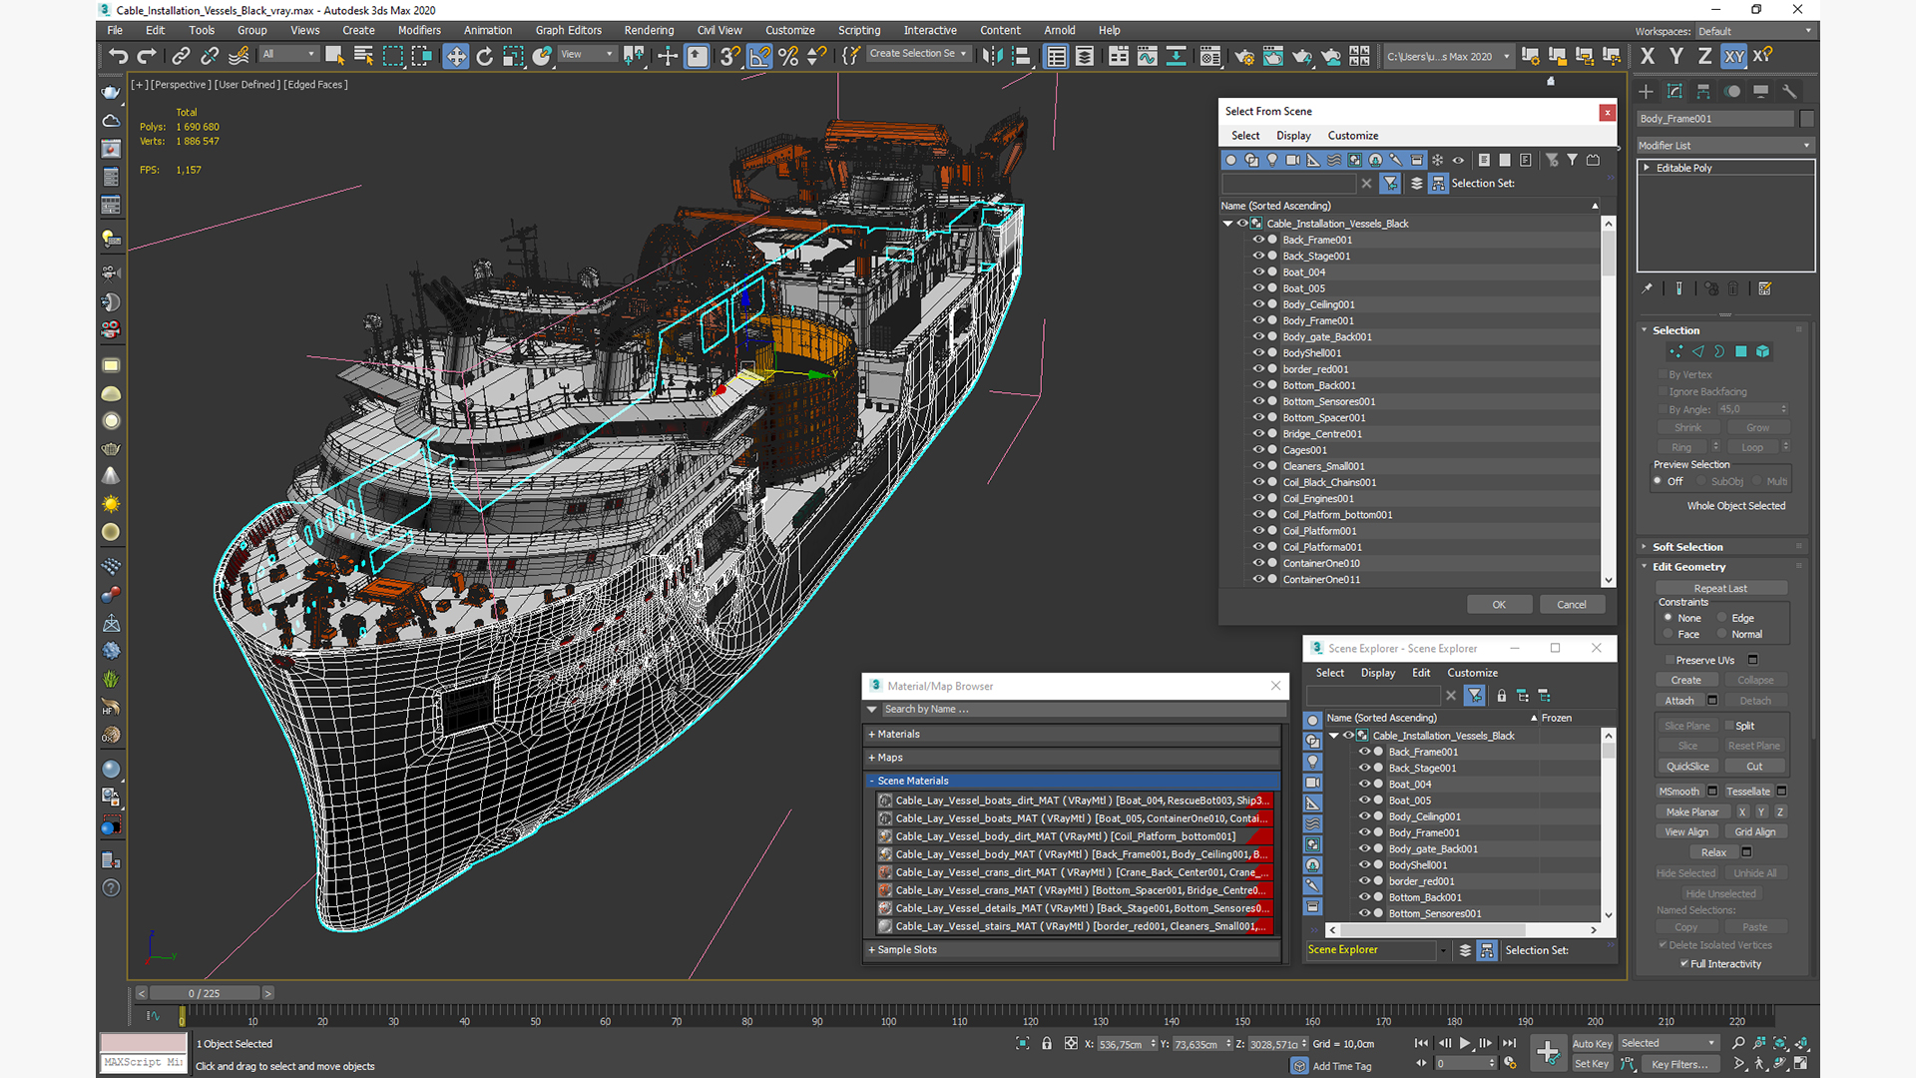Viewport: 1916px width, 1078px height.
Task: Open Rendering menu
Action: click(649, 30)
